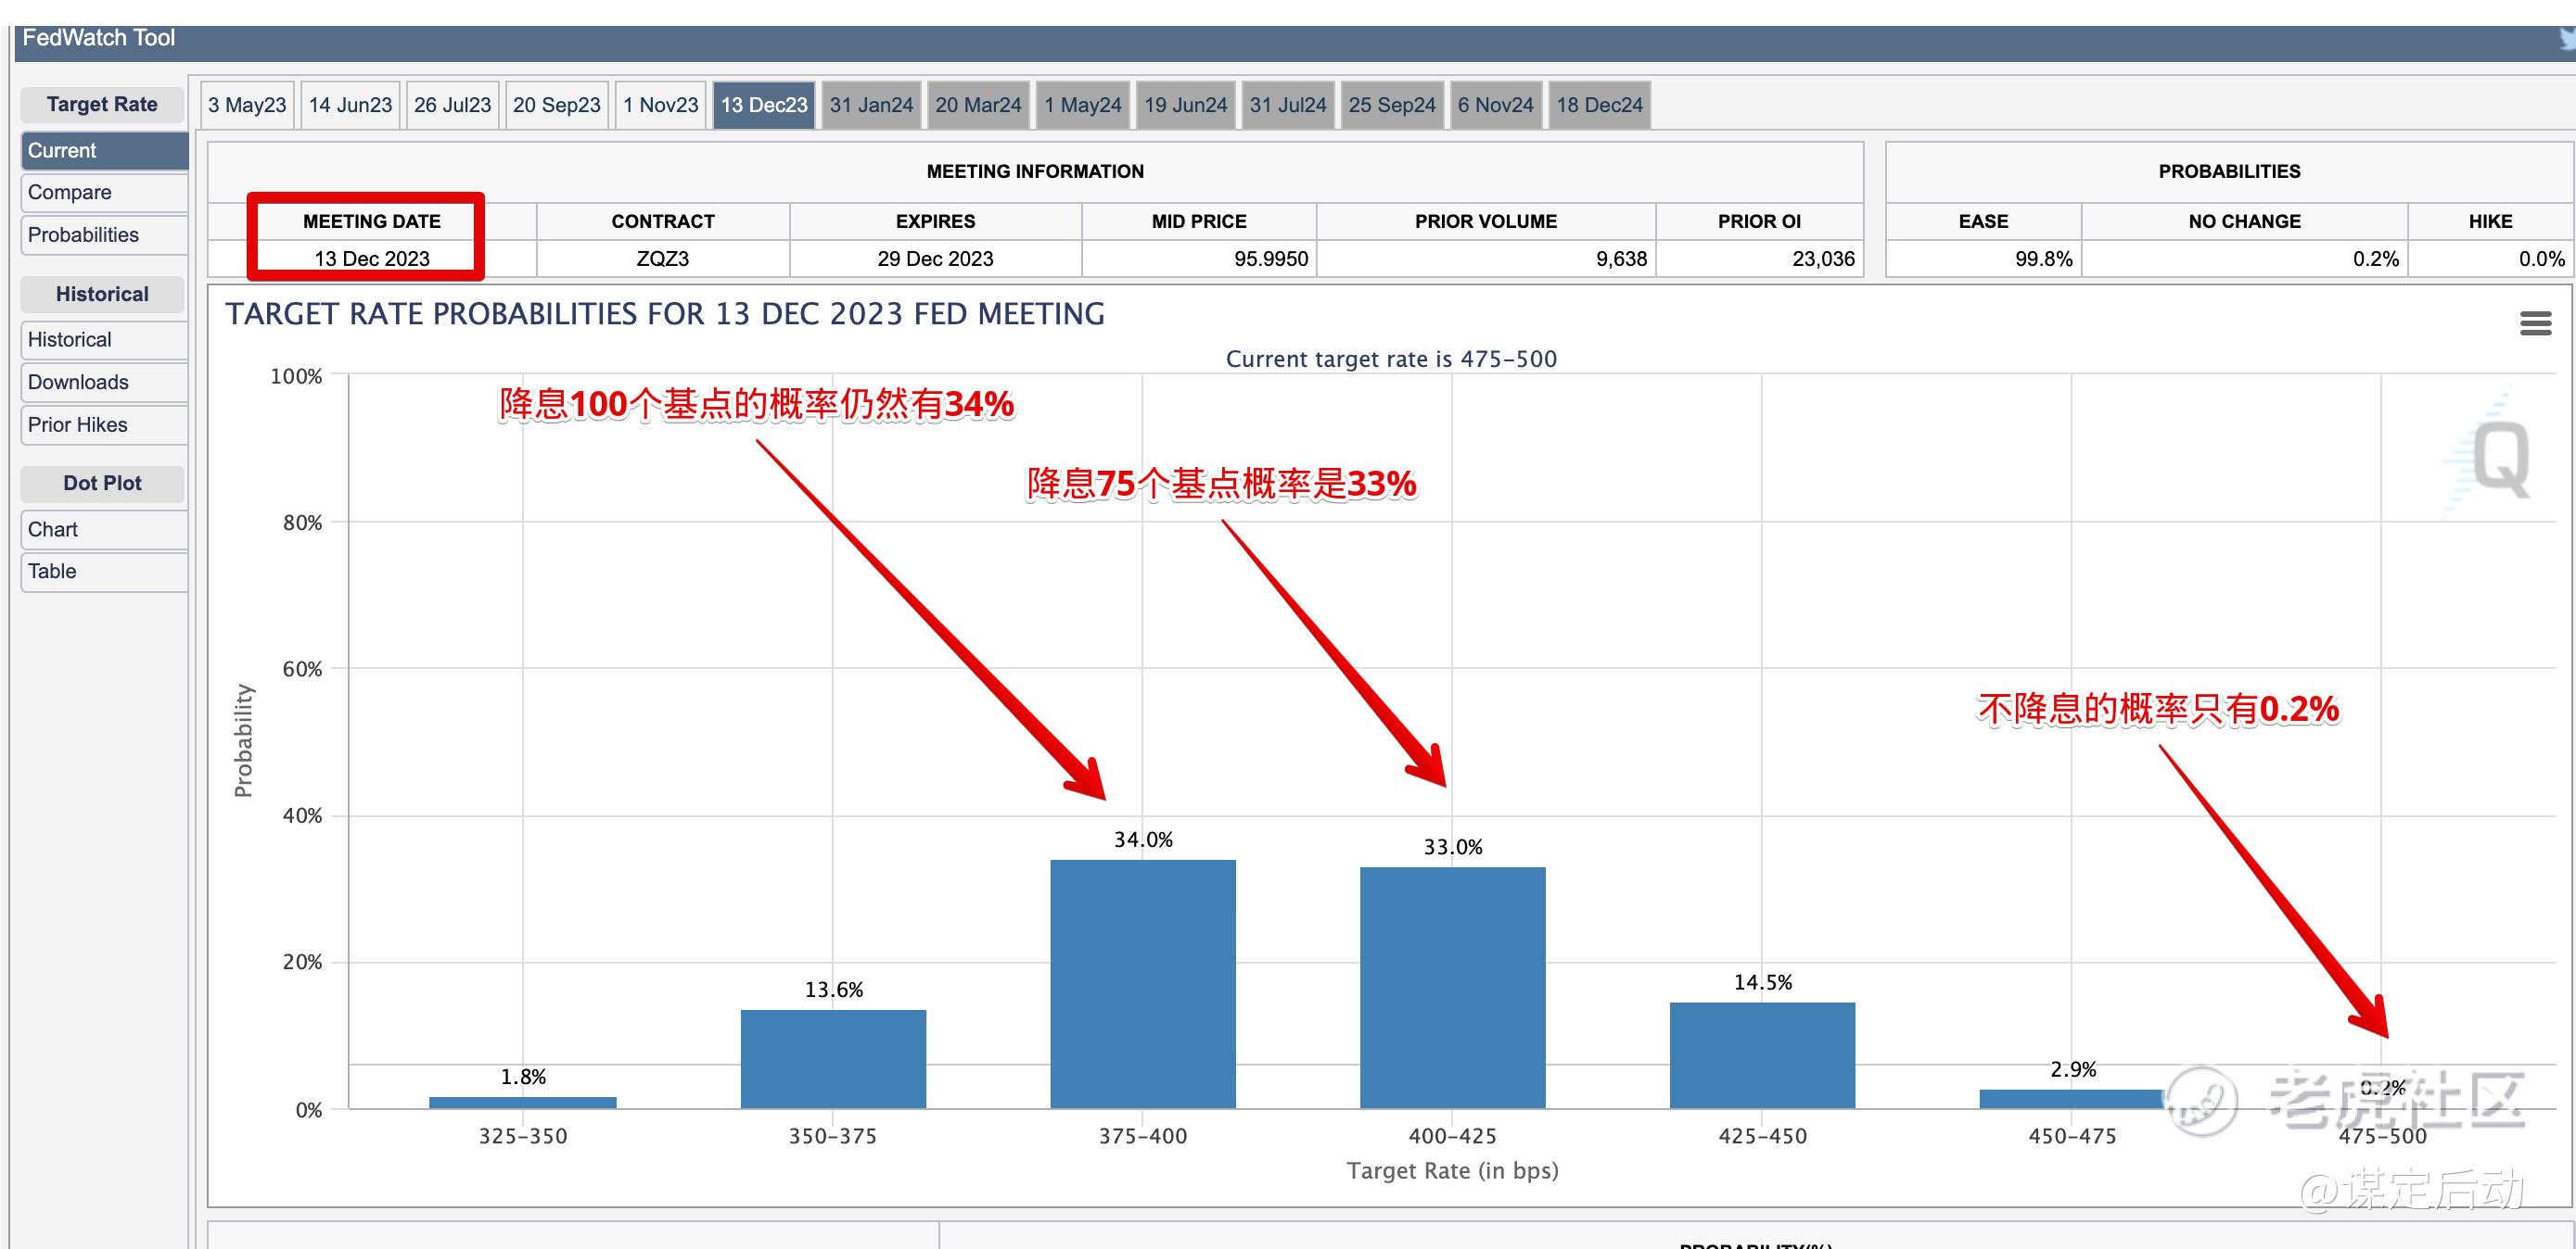Select the 1 Nov23 meeting tab
This screenshot has height=1249, width=2576.
[x=660, y=105]
